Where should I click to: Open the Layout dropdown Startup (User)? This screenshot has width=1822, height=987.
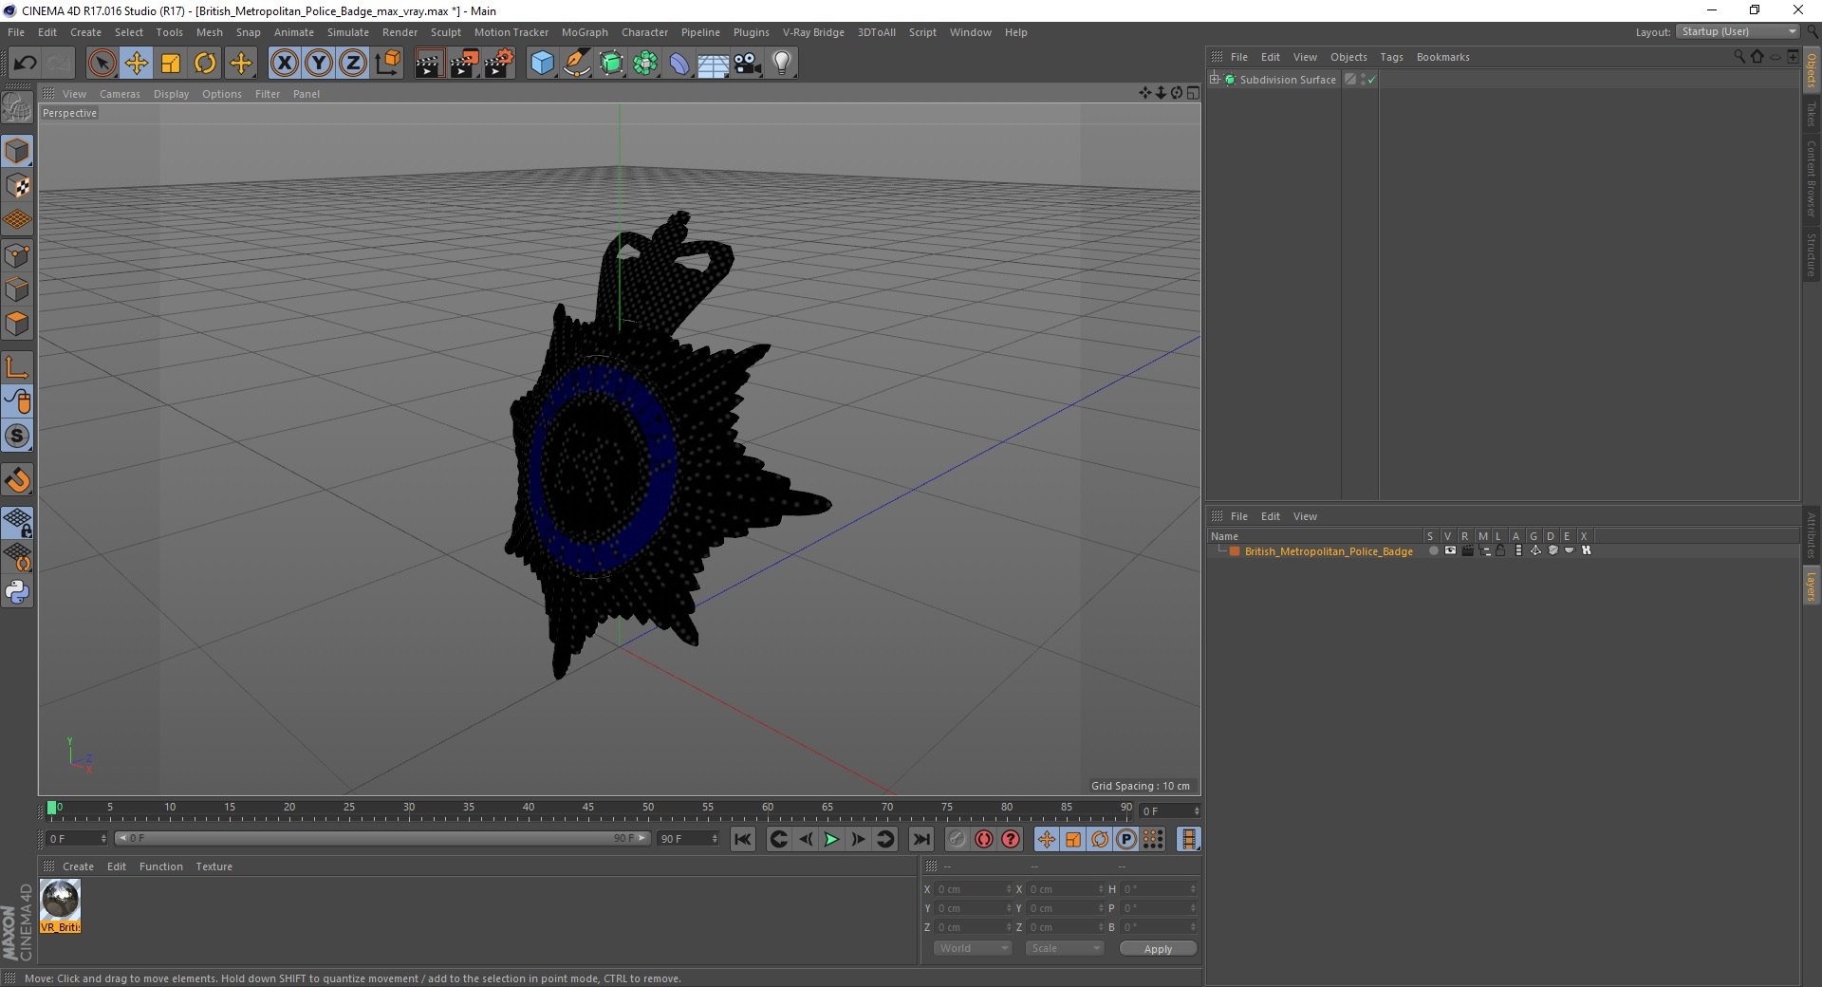click(1738, 31)
